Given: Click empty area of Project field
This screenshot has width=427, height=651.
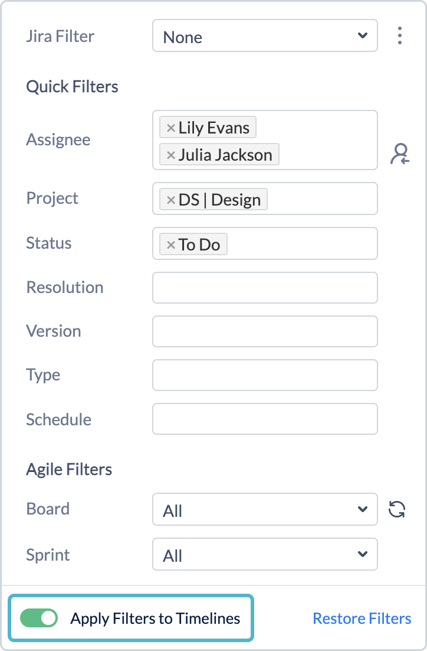Looking at the screenshot, I should (x=324, y=198).
